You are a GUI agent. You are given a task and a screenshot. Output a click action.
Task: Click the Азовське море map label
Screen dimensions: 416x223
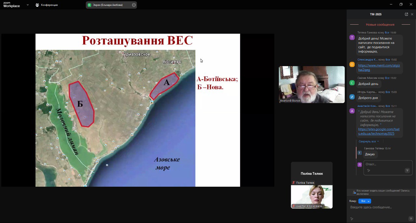point(167,163)
